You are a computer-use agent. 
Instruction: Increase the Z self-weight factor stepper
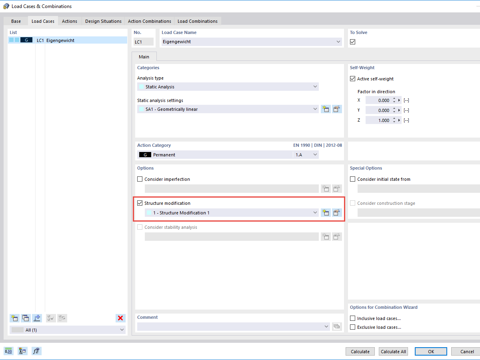tap(394, 118)
